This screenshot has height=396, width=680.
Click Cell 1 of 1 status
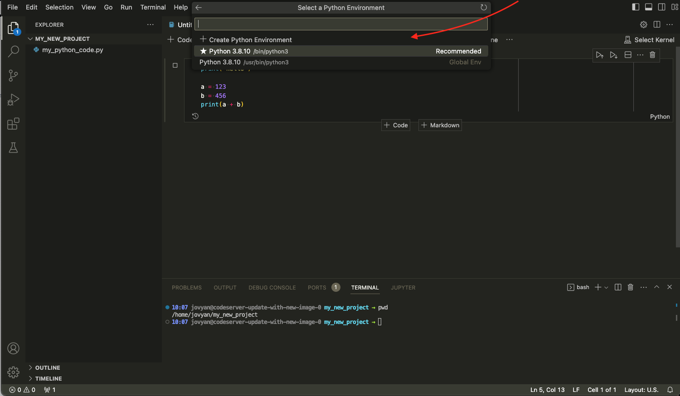pyautogui.click(x=602, y=390)
